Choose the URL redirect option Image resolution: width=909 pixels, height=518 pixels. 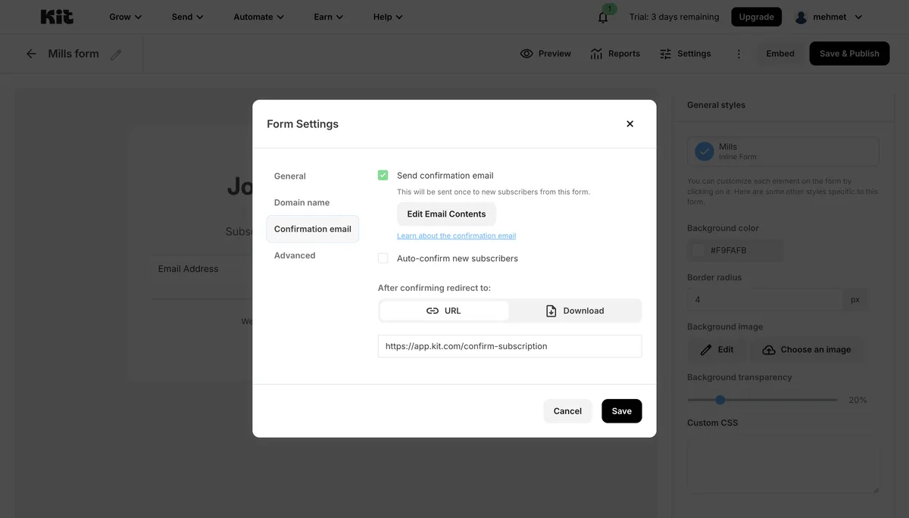[444, 310]
